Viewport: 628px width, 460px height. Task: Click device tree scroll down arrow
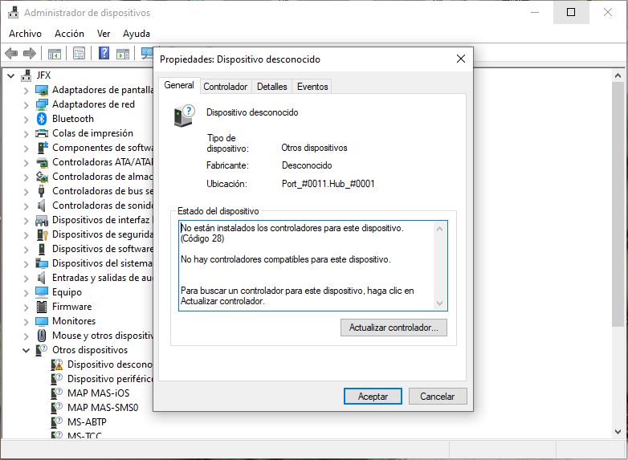click(x=618, y=432)
